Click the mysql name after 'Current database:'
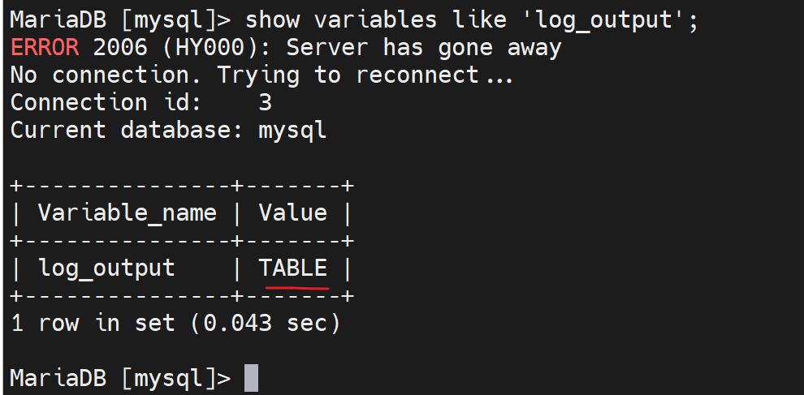 point(292,131)
